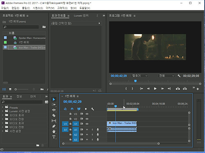Select the Slip tool
The width and height of the screenshot is (205, 153).
point(54,121)
